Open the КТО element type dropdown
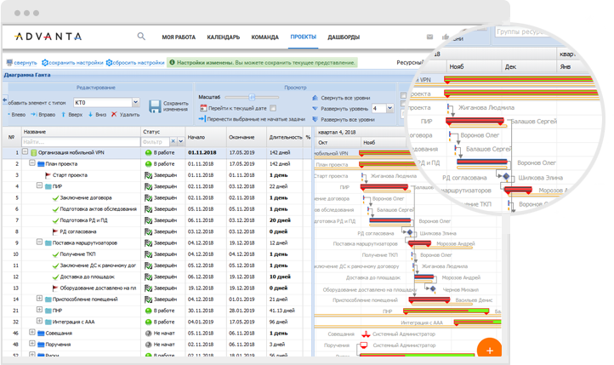This screenshot has width=614, height=365. pyautogui.click(x=135, y=102)
